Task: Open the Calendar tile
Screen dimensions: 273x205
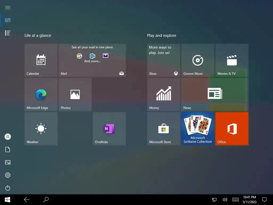Action: (41, 60)
